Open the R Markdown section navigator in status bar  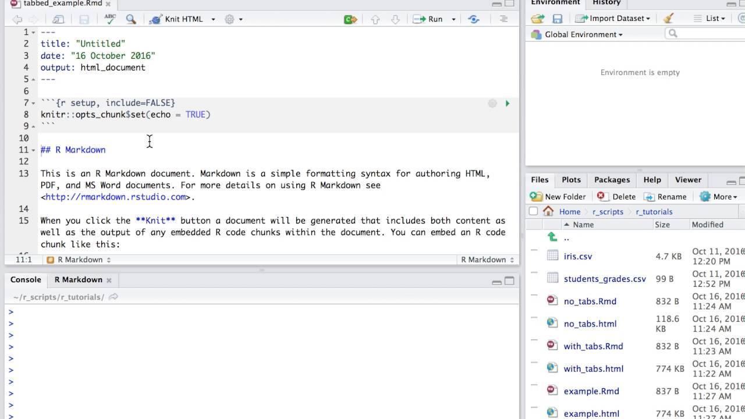[79, 260]
